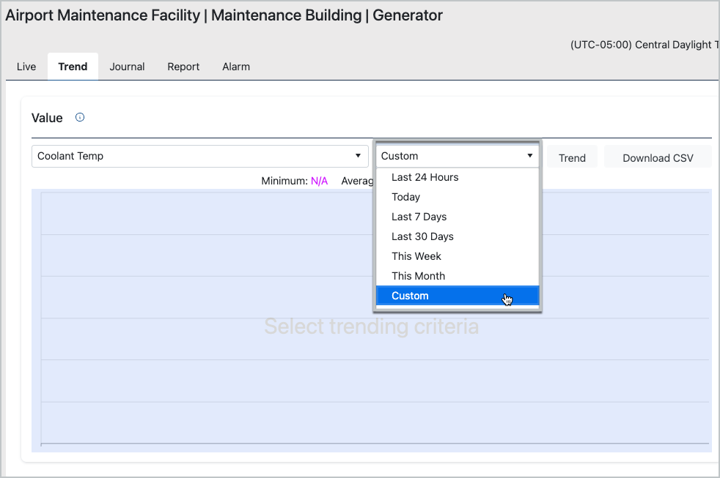This screenshot has width=720, height=478.
Task: Switch to the Live tab
Action: point(26,67)
